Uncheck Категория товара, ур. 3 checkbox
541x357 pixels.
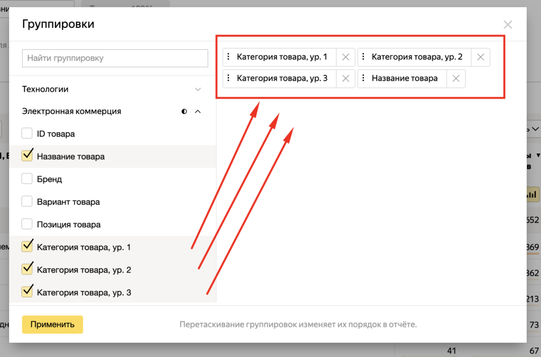[x=27, y=292]
